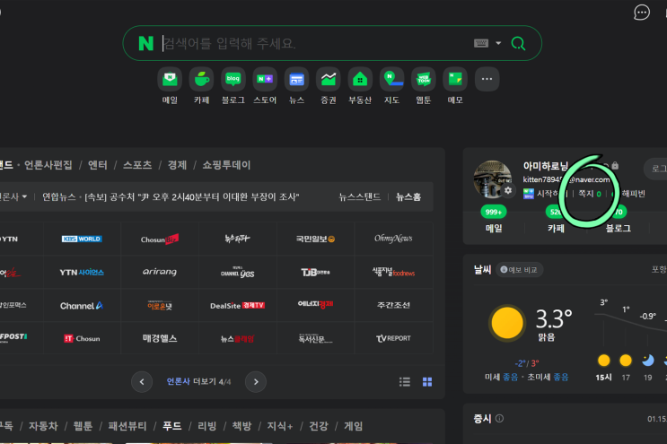Select the 푸드 topic tab
This screenshot has height=444, width=667.
(172, 426)
